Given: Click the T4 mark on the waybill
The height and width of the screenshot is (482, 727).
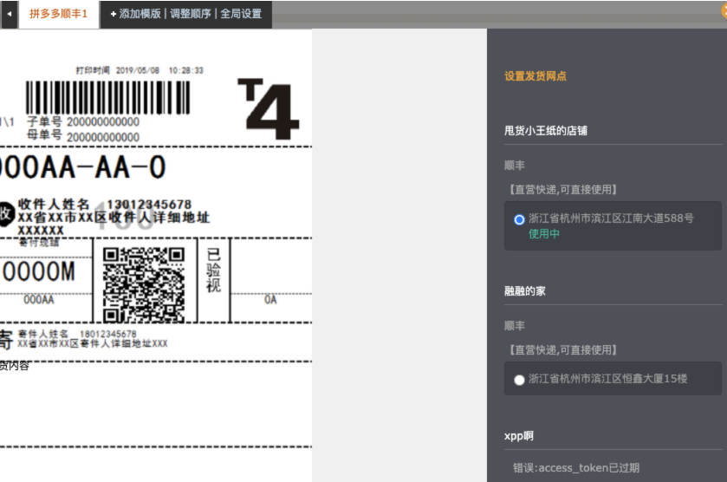Looking at the screenshot, I should point(268,109).
